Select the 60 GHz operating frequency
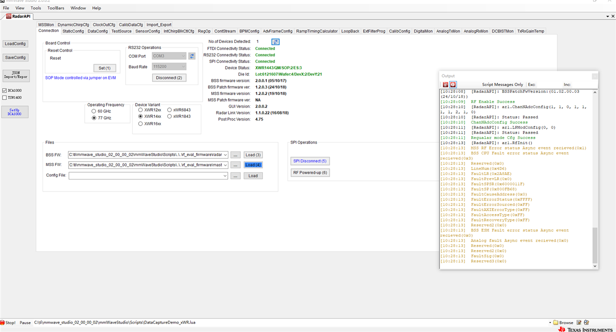Screen dimensions: 616x332 coord(94,111)
